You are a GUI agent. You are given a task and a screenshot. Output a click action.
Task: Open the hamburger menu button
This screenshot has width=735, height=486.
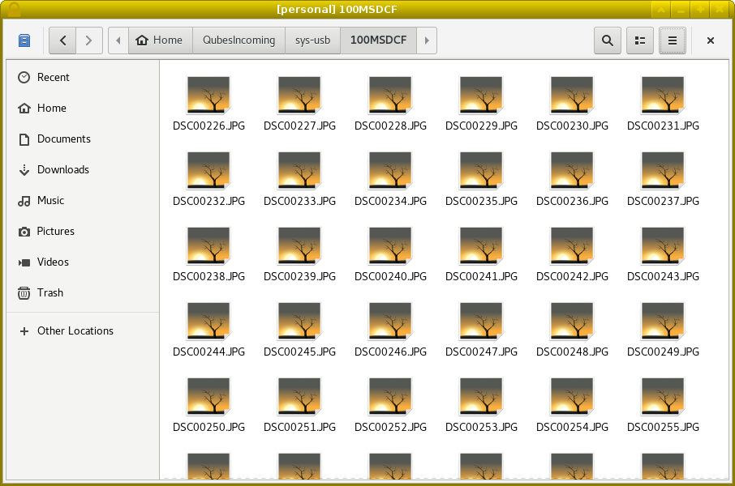tap(673, 40)
